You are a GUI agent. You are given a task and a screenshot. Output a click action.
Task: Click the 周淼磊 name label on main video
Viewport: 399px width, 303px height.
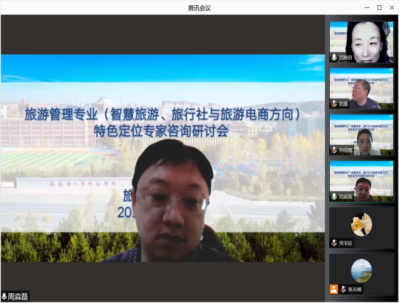pyautogui.click(x=18, y=296)
